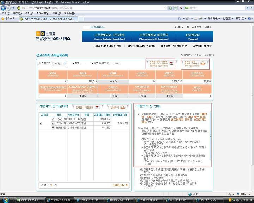The height and width of the screenshot is (203, 254).
Task: Refresh the page with the green arrows icon
Action: tap(176, 8)
